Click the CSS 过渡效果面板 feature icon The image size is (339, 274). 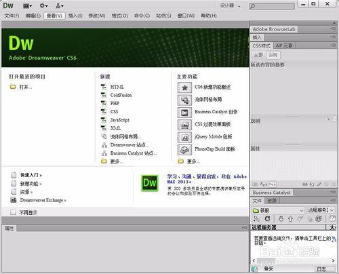[184, 125]
